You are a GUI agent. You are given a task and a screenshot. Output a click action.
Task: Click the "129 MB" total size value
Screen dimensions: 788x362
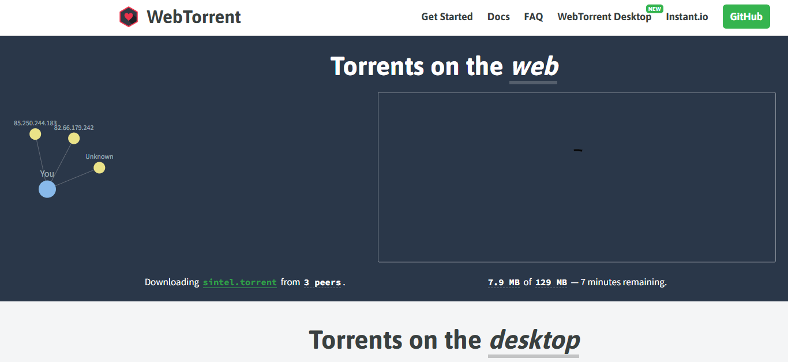(551, 282)
